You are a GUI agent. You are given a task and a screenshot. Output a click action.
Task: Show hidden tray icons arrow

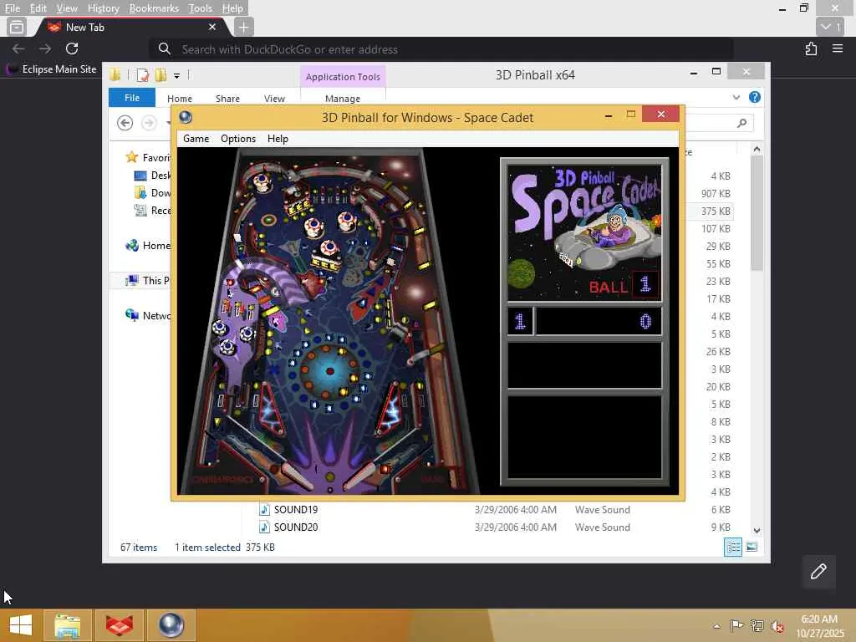coord(716,625)
